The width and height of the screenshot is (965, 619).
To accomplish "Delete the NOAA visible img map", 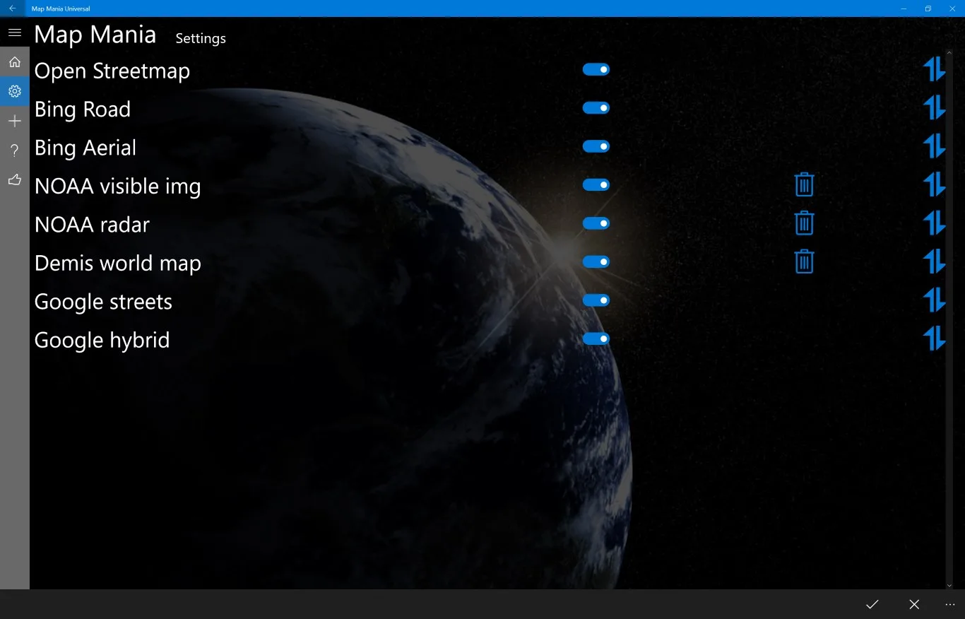I will click(x=804, y=184).
